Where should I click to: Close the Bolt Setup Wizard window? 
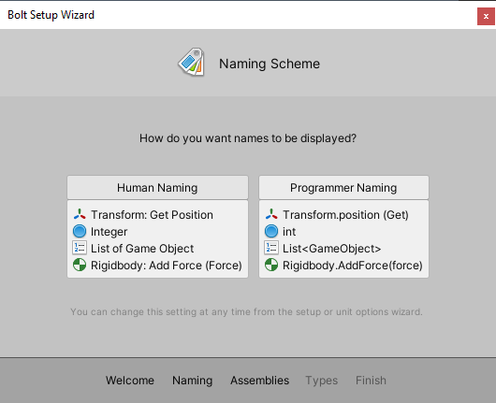point(486,16)
